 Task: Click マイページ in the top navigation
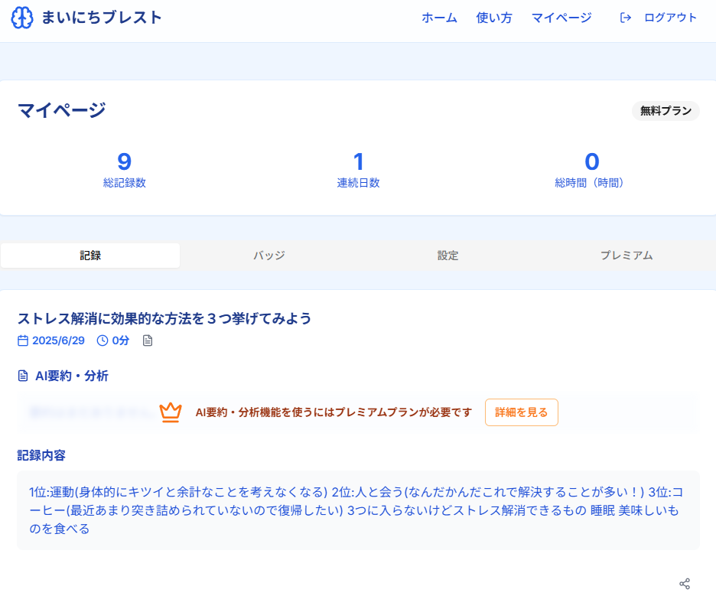561,18
